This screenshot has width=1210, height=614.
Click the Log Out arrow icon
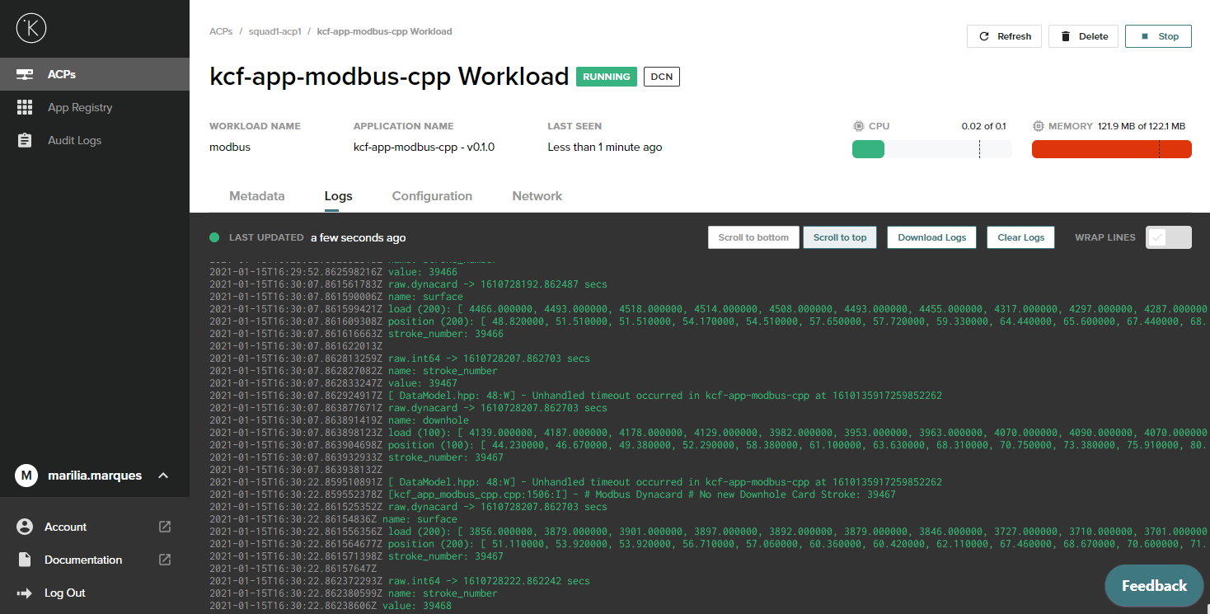coord(25,593)
